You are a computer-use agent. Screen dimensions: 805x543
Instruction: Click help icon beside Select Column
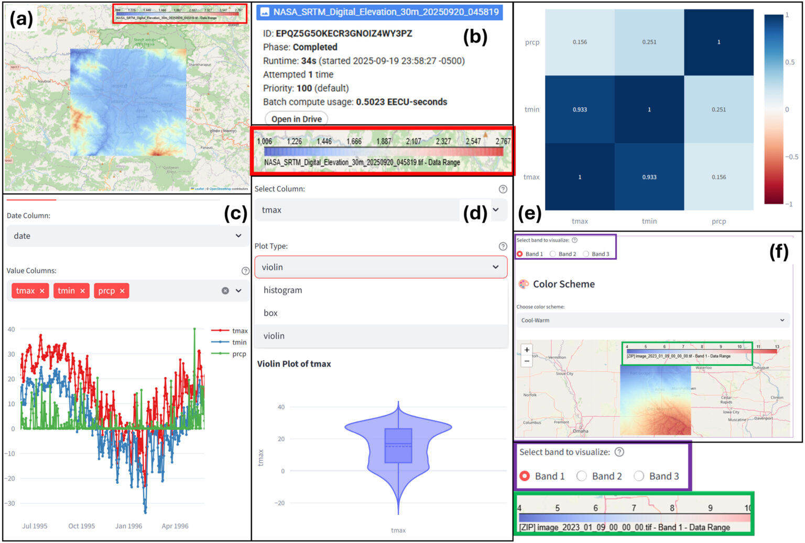point(503,189)
